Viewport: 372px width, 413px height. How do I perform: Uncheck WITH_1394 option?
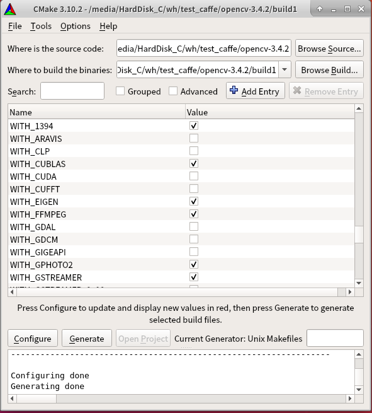194,125
